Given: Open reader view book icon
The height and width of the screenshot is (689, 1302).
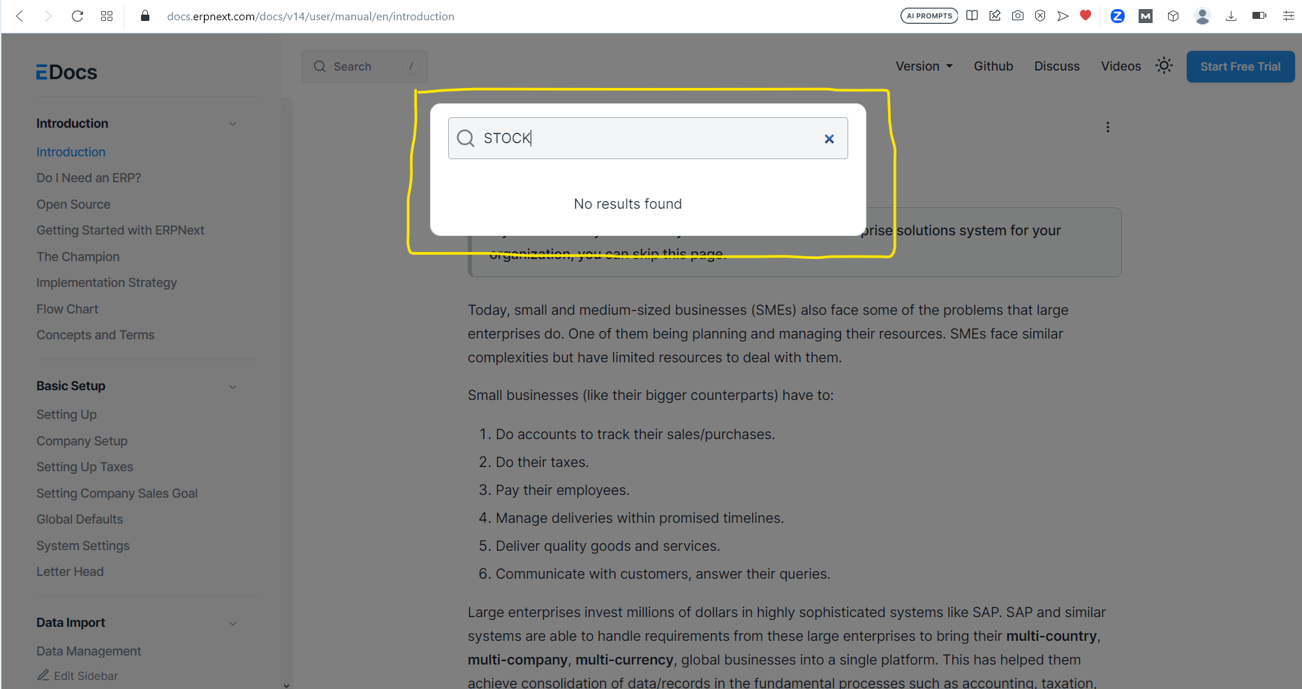Looking at the screenshot, I should [972, 15].
